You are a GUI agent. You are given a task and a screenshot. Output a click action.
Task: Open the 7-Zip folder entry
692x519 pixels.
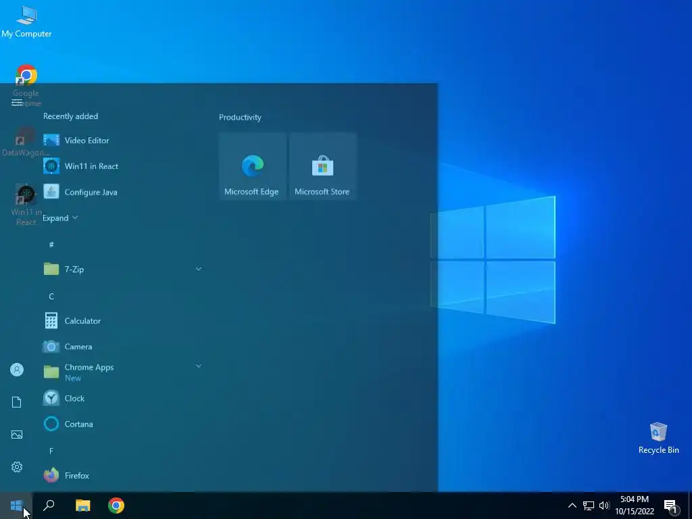pyautogui.click(x=123, y=269)
